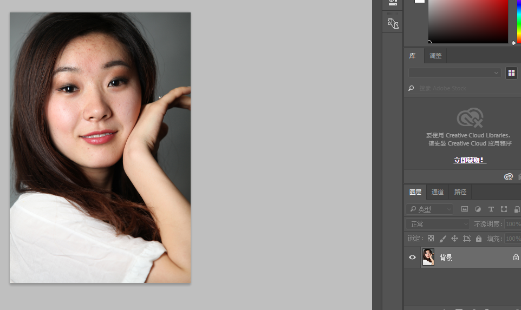The height and width of the screenshot is (310, 521).
Task: Click the 填充 fill value field
Action: (513, 238)
